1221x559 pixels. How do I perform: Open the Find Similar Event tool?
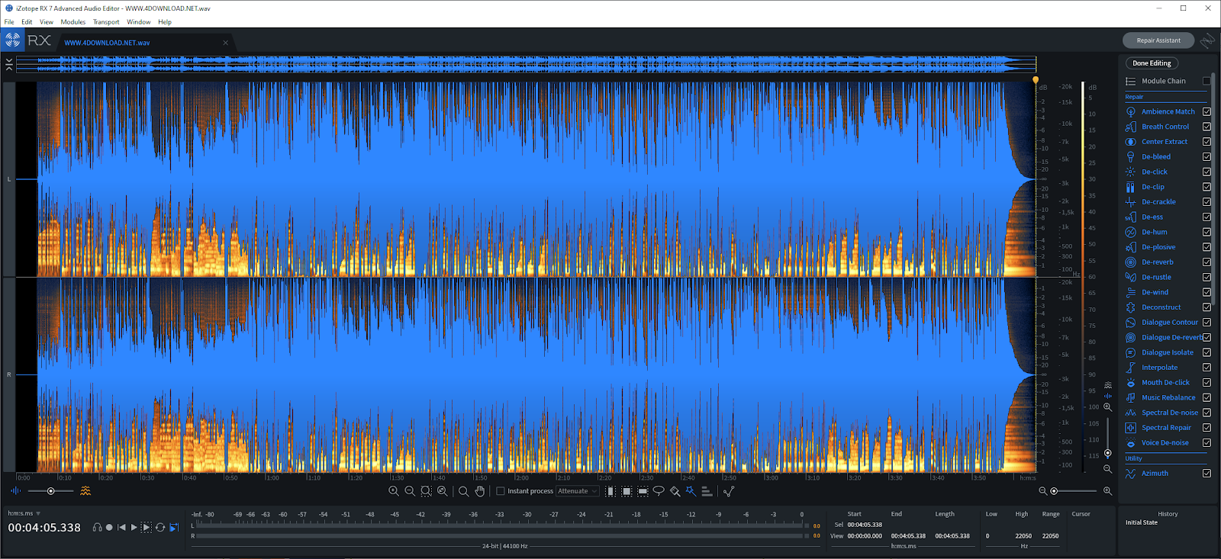pyautogui.click(x=729, y=491)
